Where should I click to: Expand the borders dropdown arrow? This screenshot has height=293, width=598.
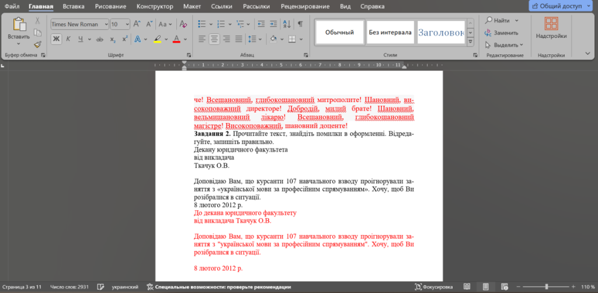click(x=301, y=39)
